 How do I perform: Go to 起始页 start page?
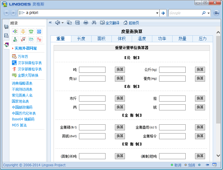pyautogui.click(x=131, y=23)
